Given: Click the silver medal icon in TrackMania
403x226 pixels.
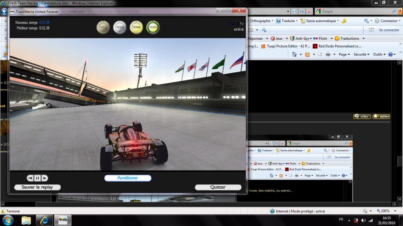Looking at the screenshot, I should [120, 27].
